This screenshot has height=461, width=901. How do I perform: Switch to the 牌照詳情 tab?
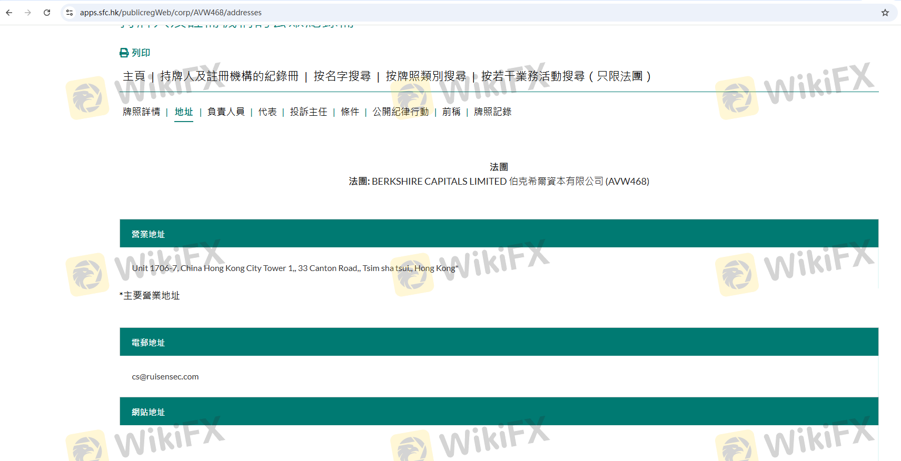(142, 112)
